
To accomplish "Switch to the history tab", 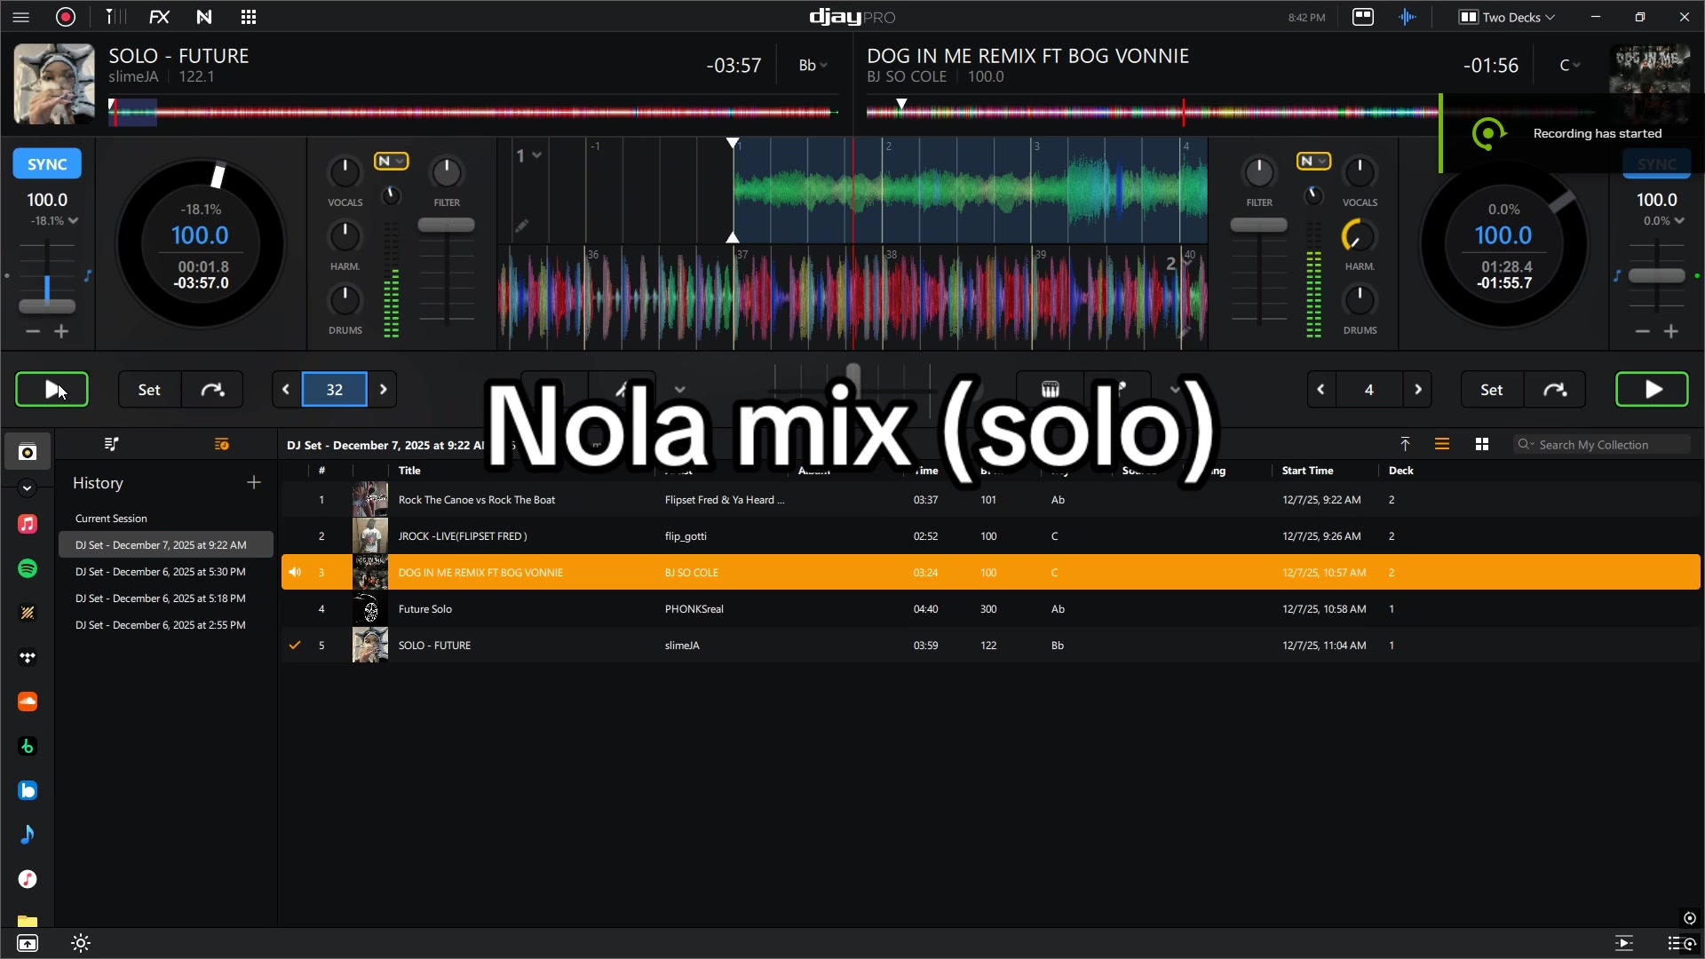I will pos(222,444).
